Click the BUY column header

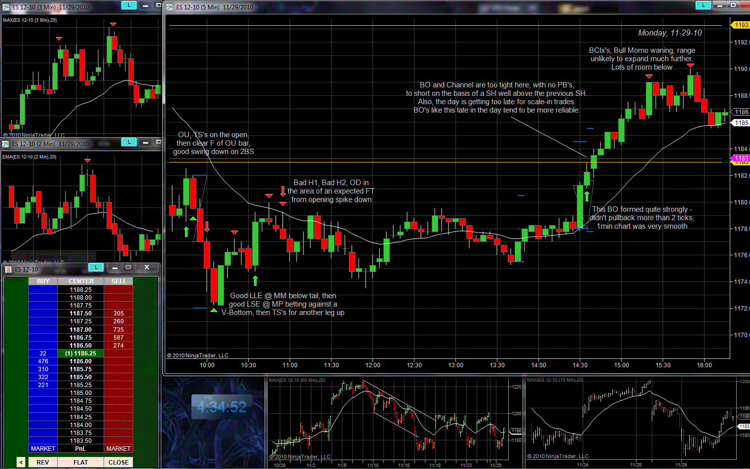click(43, 281)
